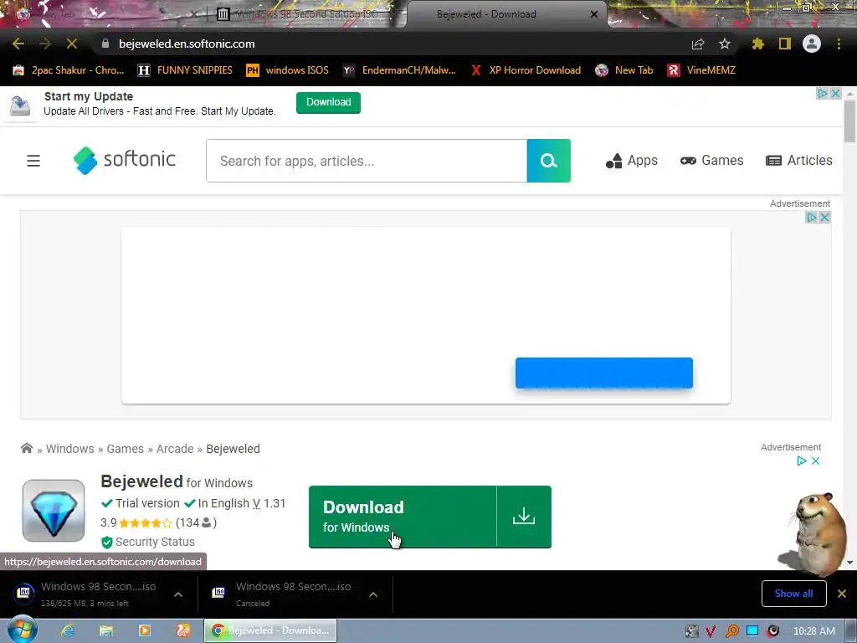Click Arcade in the breadcrumb
The width and height of the screenshot is (857, 643).
[175, 449]
